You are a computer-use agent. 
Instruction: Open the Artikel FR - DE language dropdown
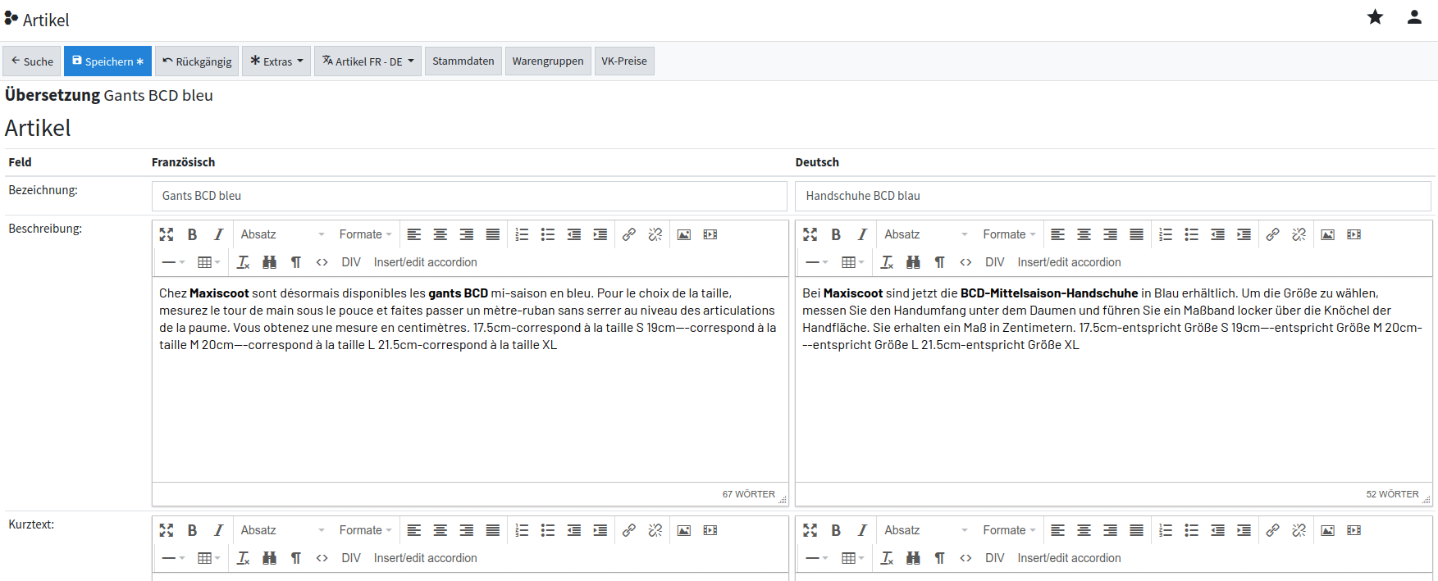tap(367, 61)
